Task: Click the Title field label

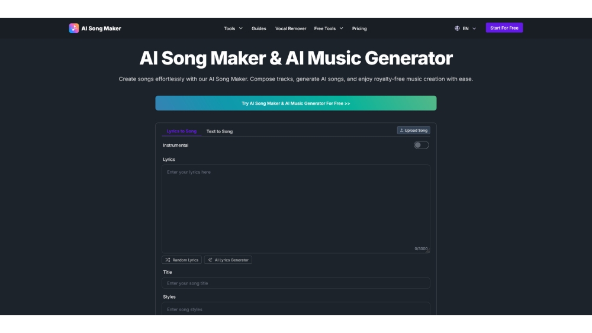Action: coord(168,272)
